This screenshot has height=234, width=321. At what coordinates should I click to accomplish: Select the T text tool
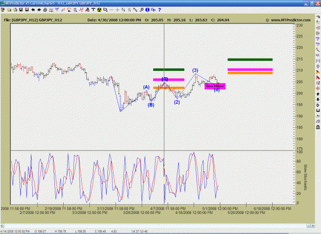tap(93, 10)
